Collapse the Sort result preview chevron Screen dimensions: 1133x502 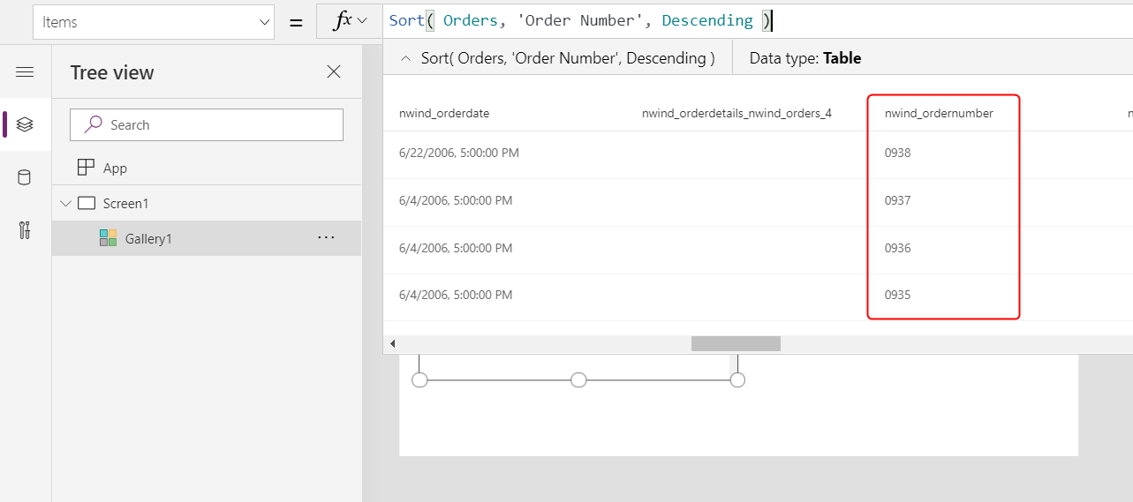pyautogui.click(x=406, y=58)
